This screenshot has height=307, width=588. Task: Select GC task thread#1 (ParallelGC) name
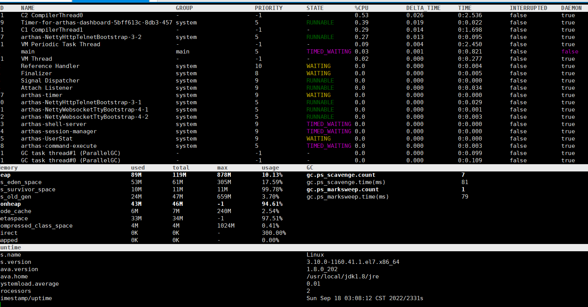pos(71,153)
